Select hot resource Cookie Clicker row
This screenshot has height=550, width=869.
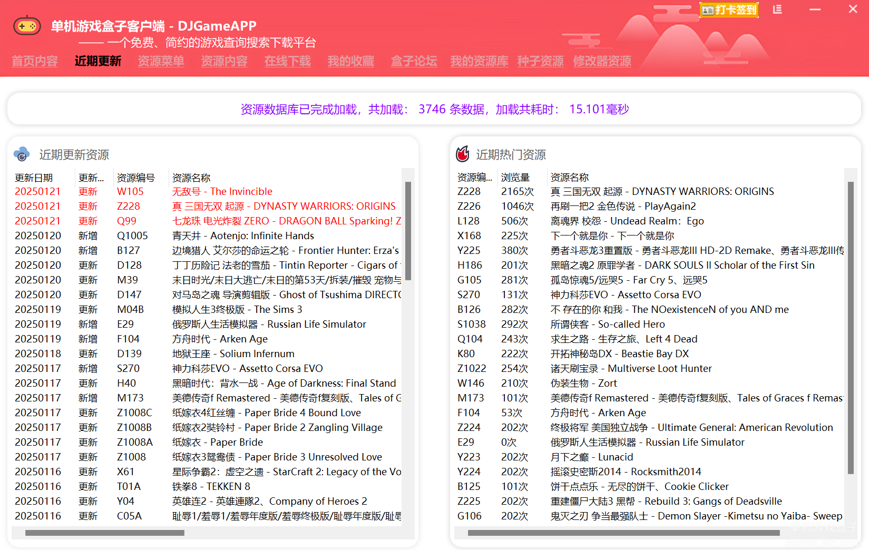coord(649,486)
